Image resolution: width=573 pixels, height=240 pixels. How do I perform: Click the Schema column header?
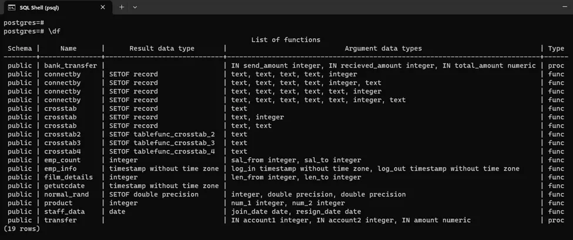[x=20, y=48]
